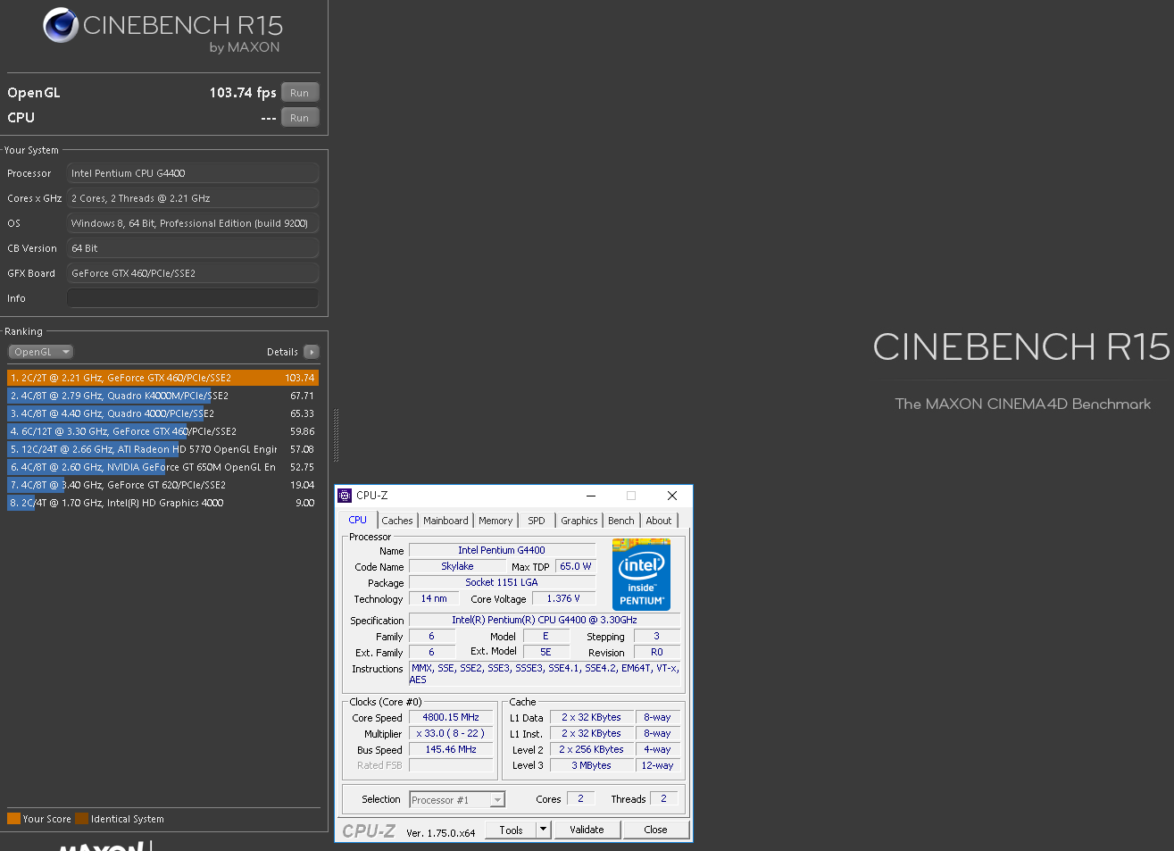The width and height of the screenshot is (1174, 851).
Task: Click the Identical System legend swatch
Action: (82, 819)
